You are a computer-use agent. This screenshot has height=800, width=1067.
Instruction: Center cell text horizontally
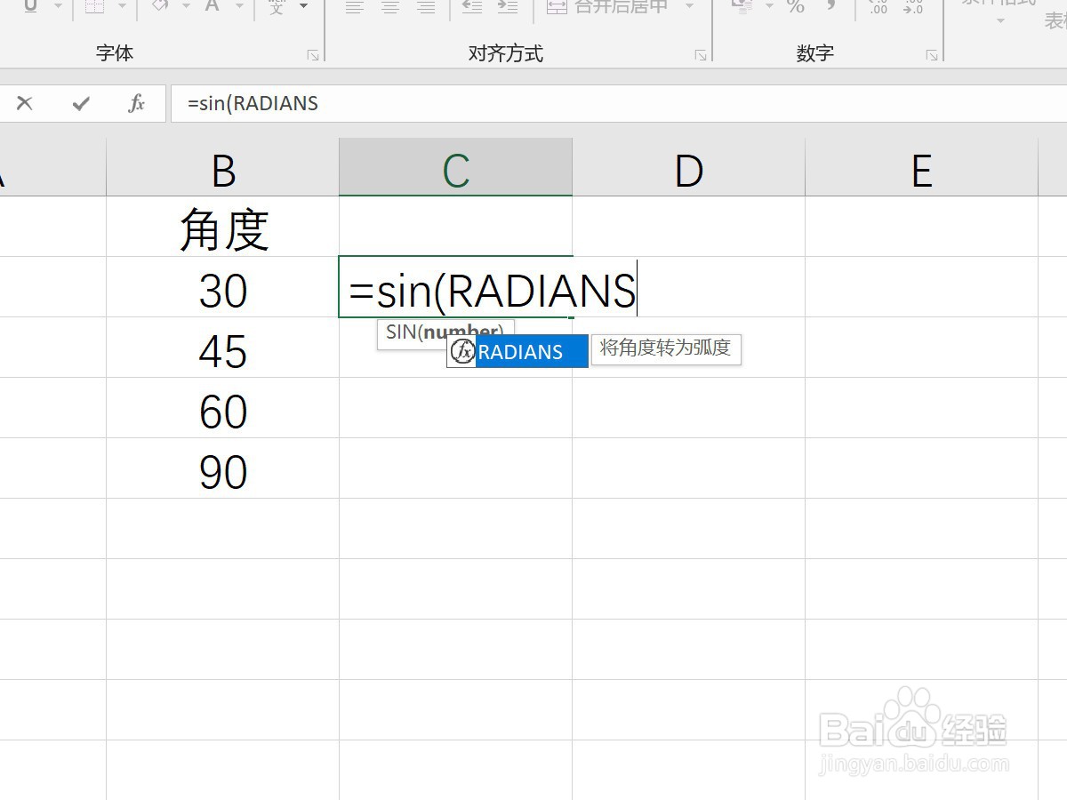[390, 7]
